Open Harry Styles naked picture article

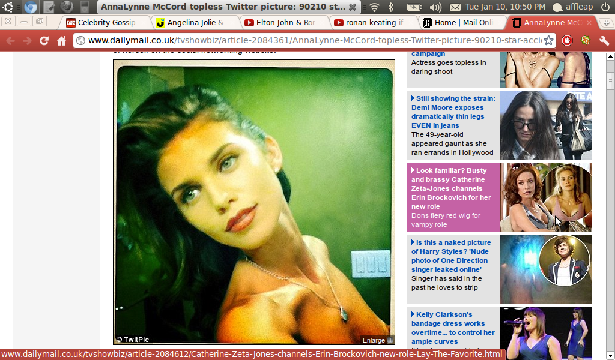450,256
